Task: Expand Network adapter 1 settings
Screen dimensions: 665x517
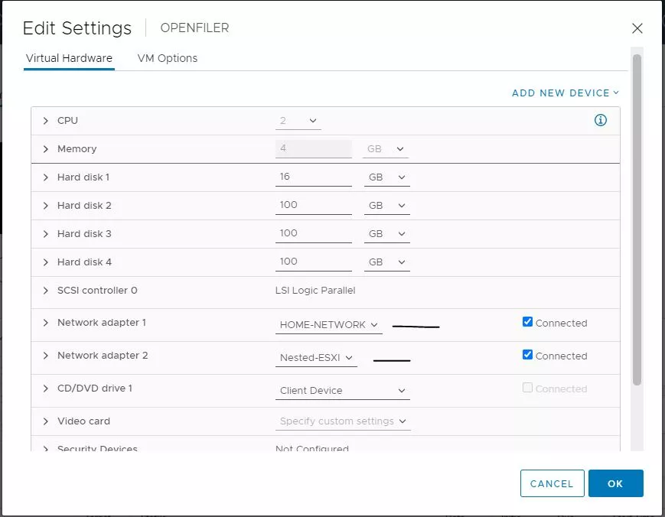Action: (45, 323)
